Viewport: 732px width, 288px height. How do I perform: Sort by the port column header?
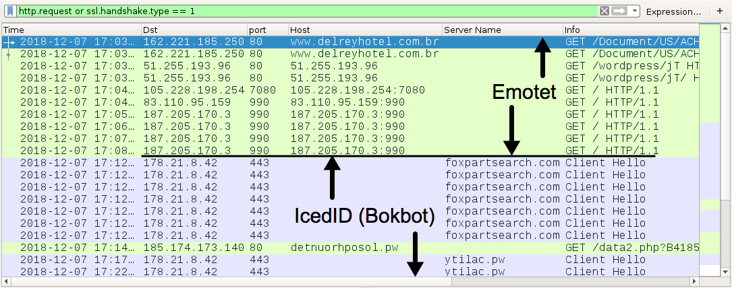point(267,30)
